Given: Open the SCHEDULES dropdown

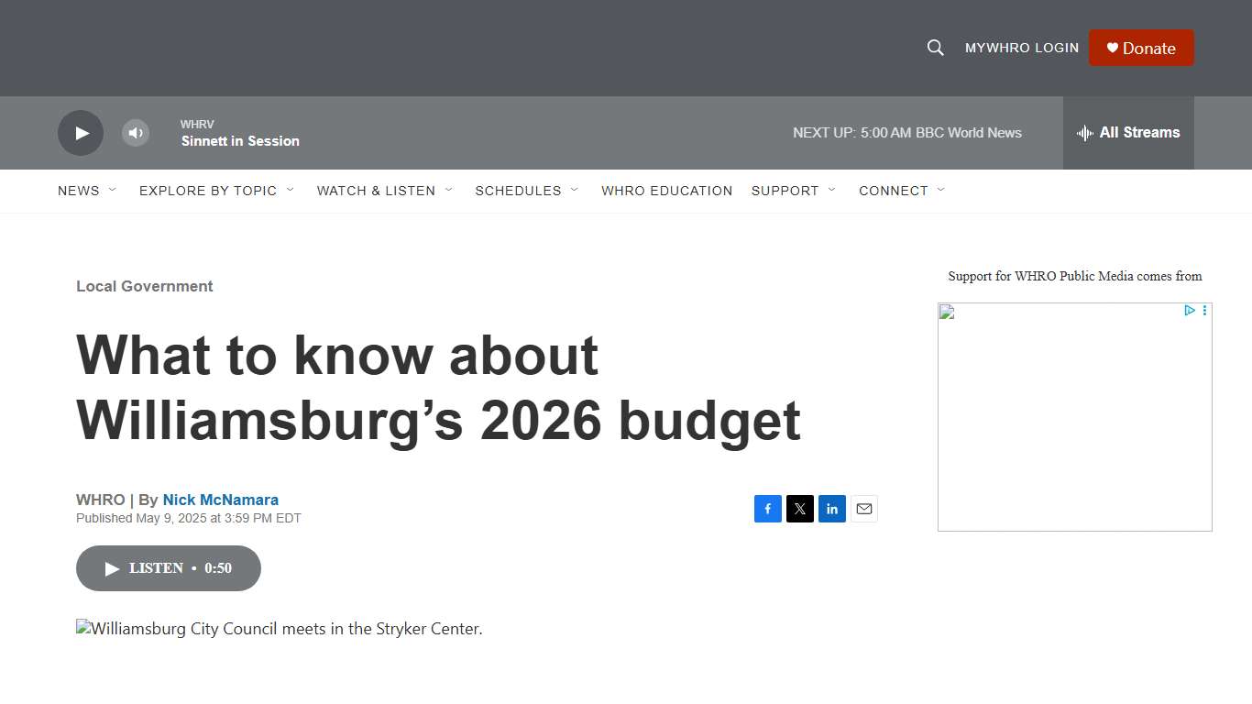Looking at the screenshot, I should 519,191.
